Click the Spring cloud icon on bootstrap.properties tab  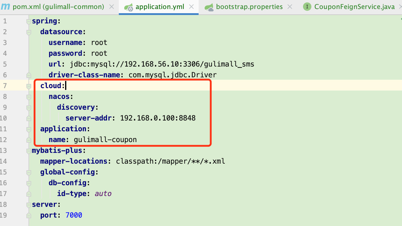[x=209, y=7]
